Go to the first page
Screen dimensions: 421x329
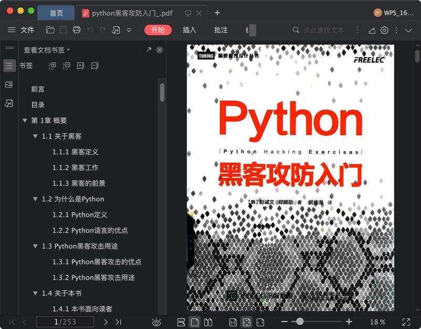point(12,322)
